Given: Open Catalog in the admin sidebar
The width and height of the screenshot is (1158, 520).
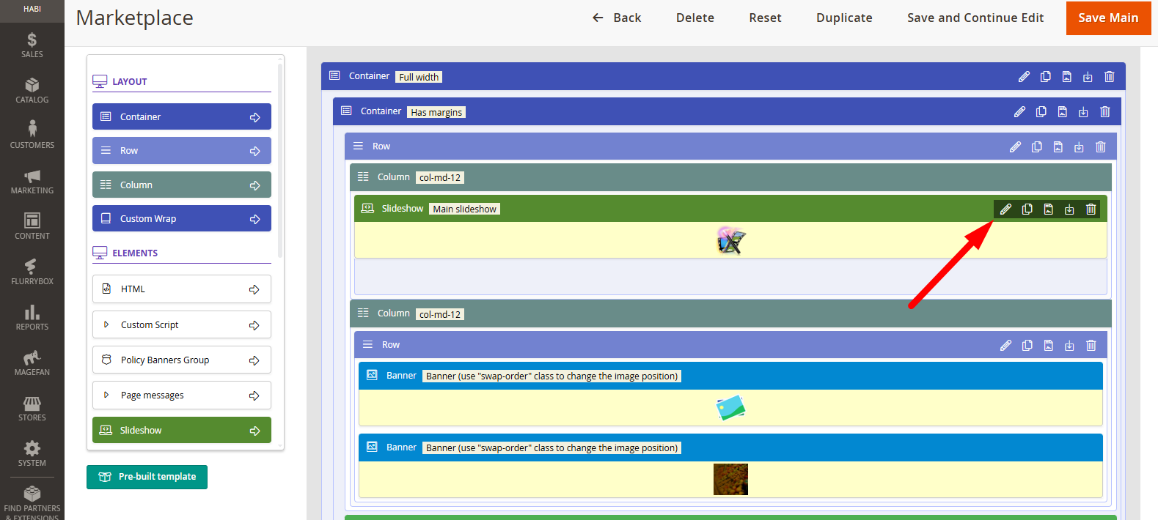Looking at the screenshot, I should (x=32, y=91).
